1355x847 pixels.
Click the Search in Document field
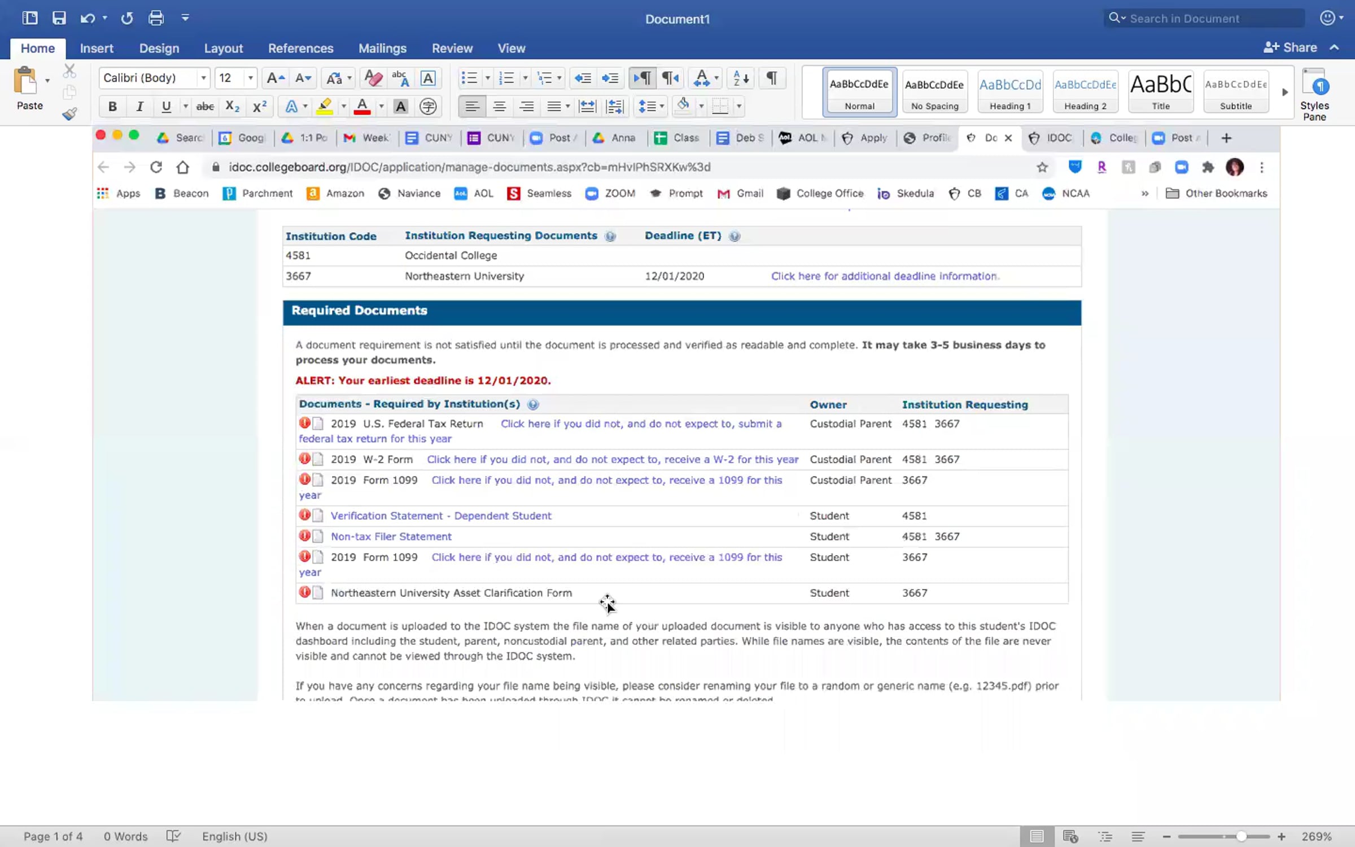1205,18
